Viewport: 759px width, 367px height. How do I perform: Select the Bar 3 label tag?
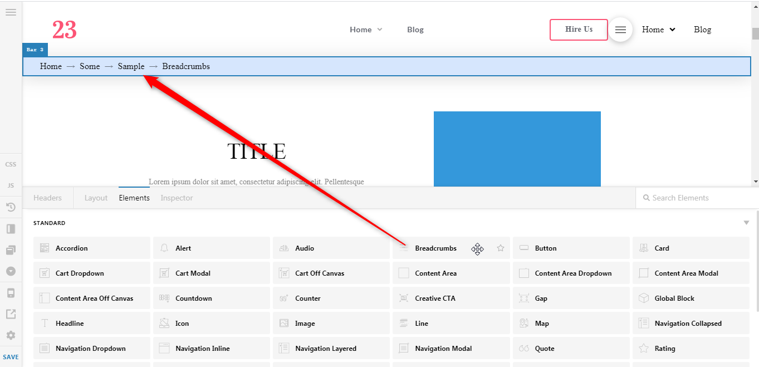pos(35,50)
